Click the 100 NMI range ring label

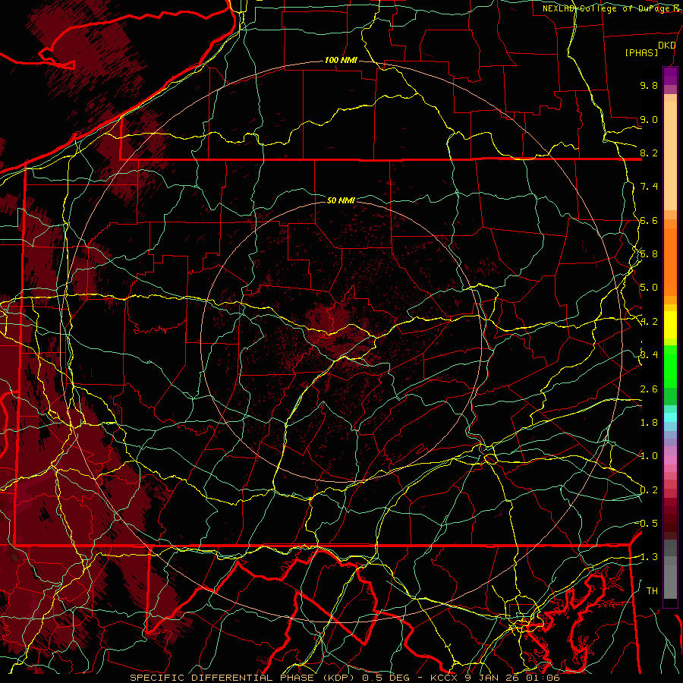coord(341,60)
